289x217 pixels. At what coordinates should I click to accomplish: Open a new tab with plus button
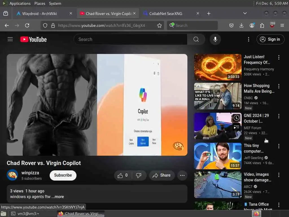tap(209, 14)
